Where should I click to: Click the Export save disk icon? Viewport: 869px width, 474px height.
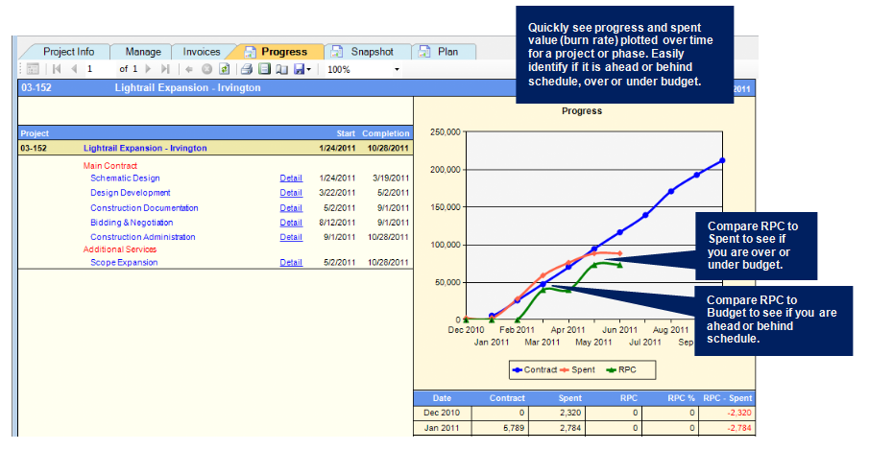click(298, 69)
